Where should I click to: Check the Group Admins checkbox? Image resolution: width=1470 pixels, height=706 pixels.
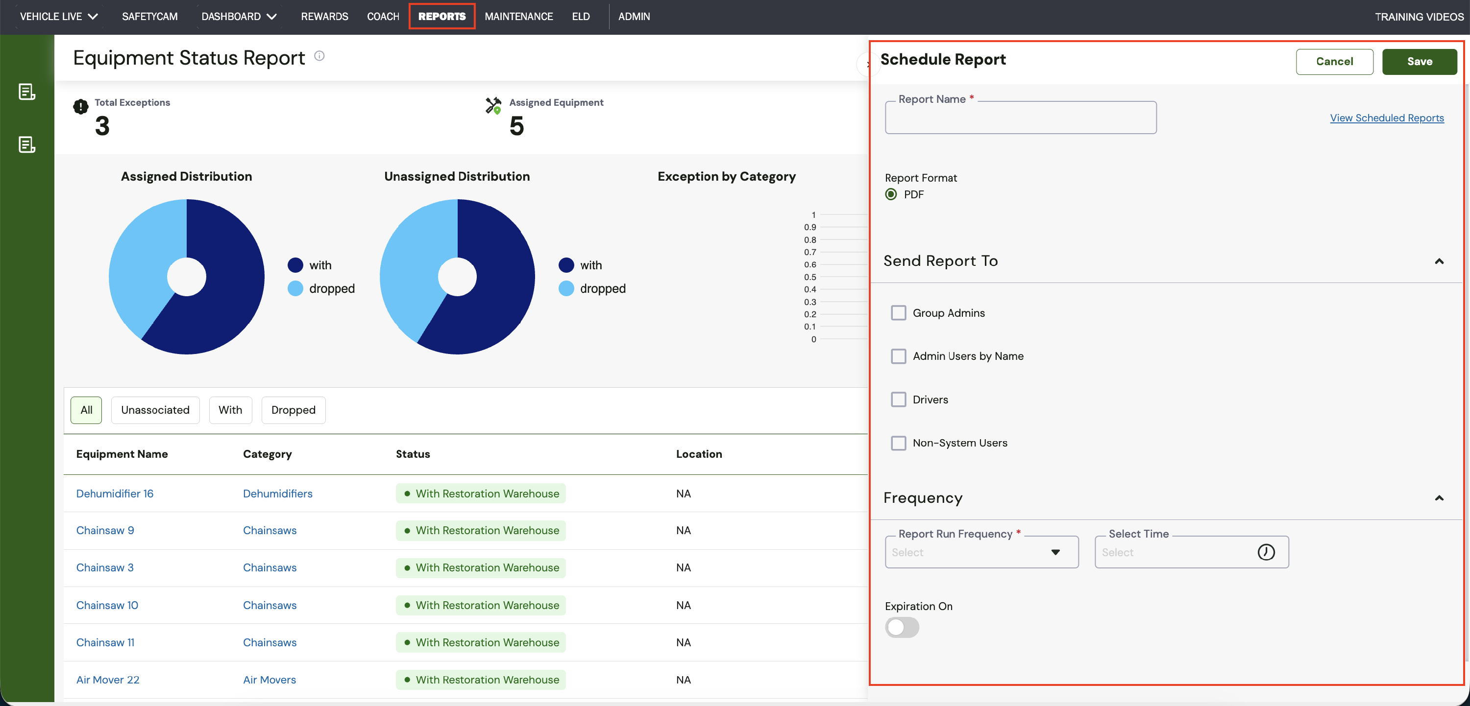point(898,313)
